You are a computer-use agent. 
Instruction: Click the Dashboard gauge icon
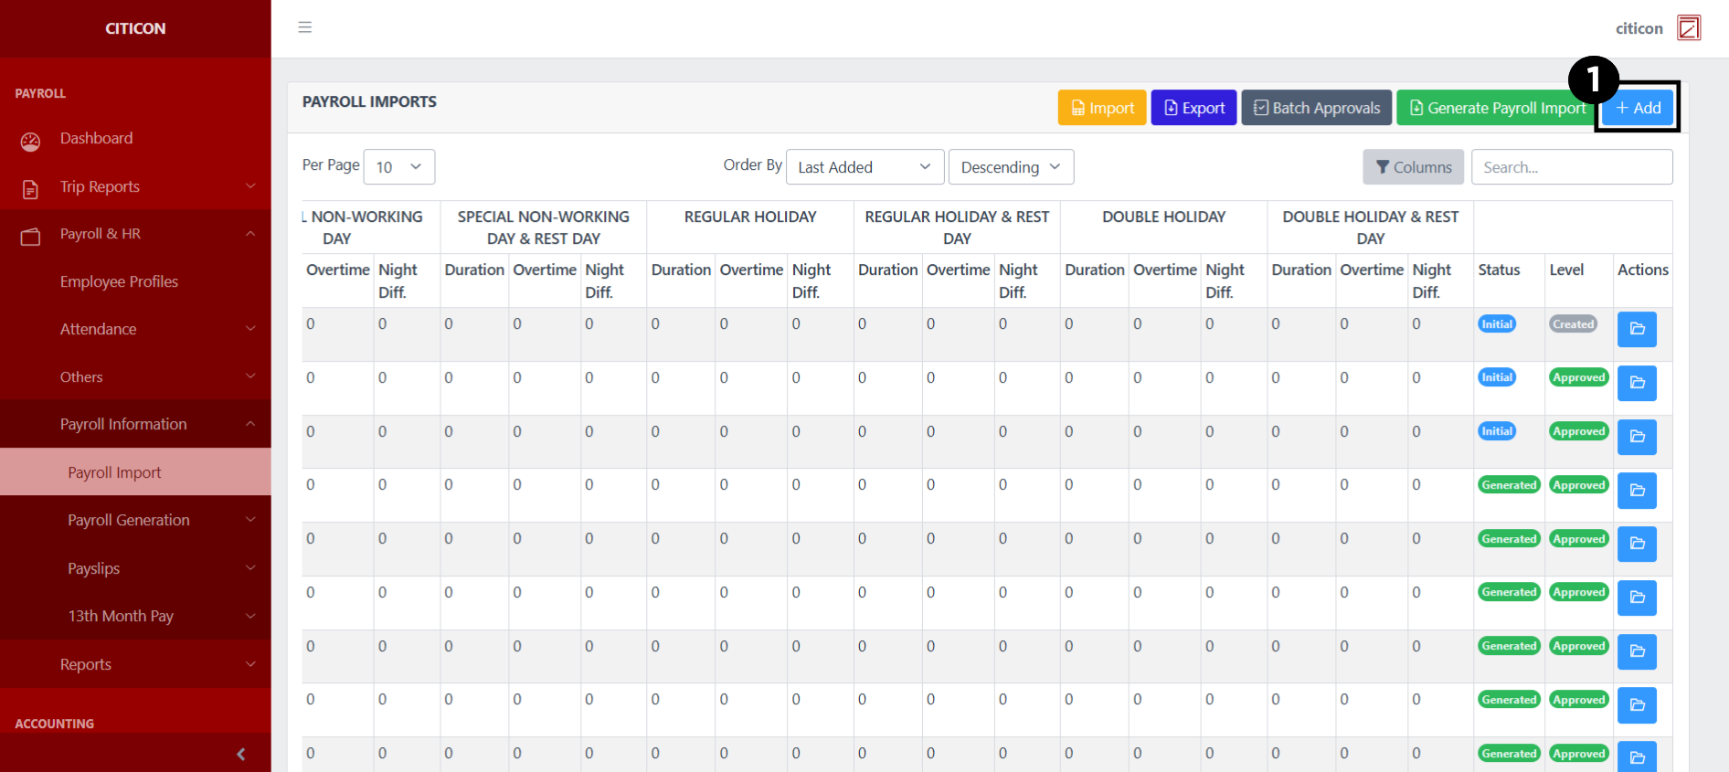(31, 141)
